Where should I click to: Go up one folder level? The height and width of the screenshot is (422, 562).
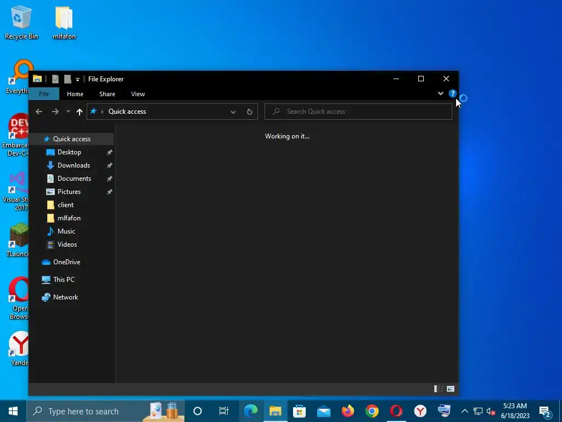(80, 112)
